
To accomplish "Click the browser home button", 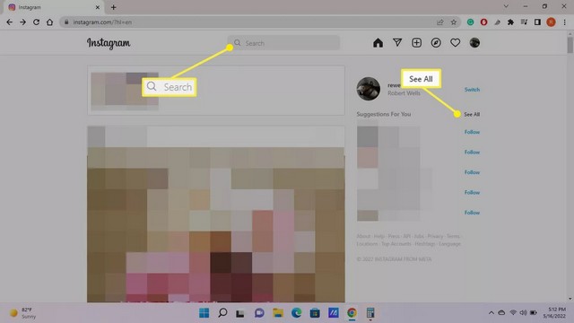I will coord(49,22).
